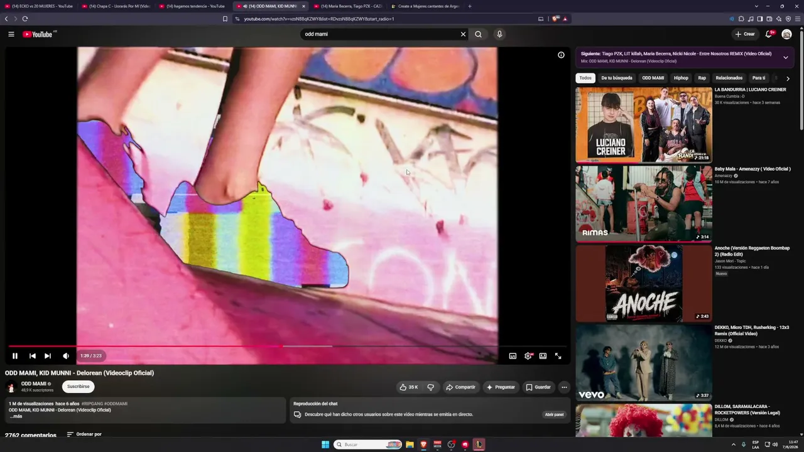Open DILLOM ROCKETPOWERS video title
Image resolution: width=804 pixels, height=452 pixels.
point(747,409)
